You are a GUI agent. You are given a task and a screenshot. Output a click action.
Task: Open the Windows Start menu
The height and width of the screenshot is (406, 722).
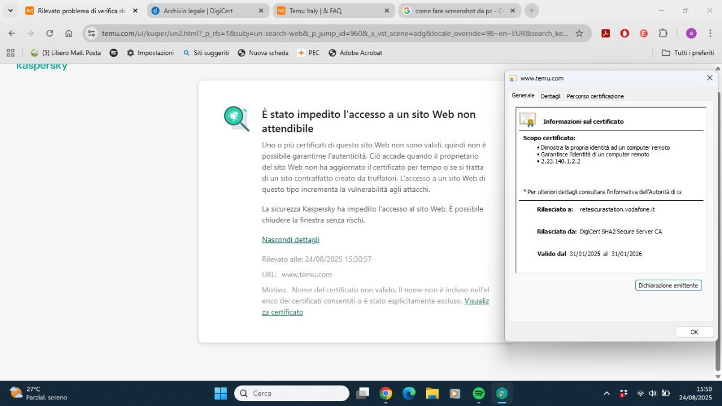[x=221, y=393]
